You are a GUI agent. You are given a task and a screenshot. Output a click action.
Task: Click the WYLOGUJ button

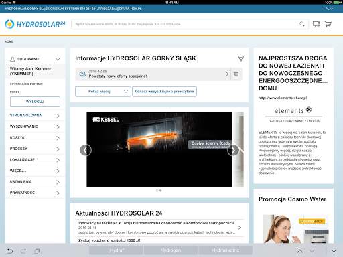pyautogui.click(x=35, y=102)
